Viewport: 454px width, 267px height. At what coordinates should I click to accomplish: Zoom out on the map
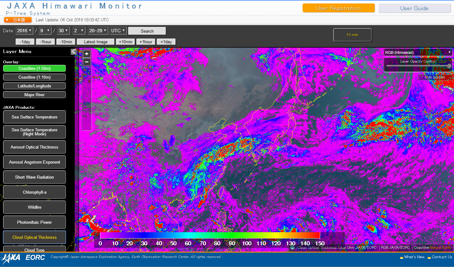click(x=87, y=62)
